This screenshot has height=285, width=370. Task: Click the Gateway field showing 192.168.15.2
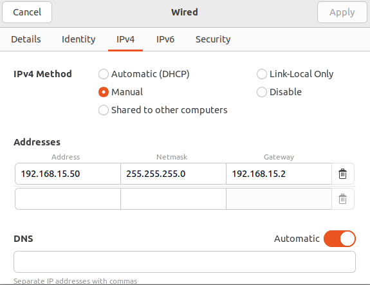(279, 174)
